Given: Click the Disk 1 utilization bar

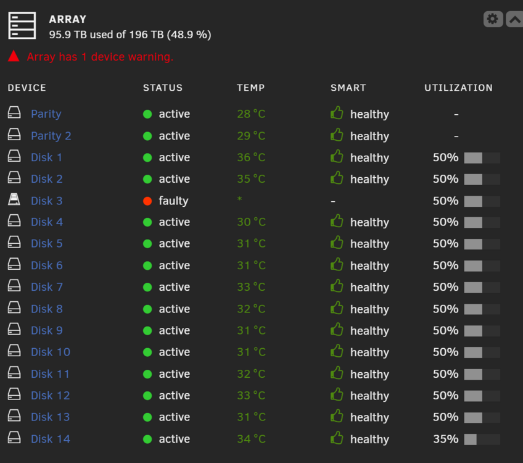Looking at the screenshot, I should point(482,158).
